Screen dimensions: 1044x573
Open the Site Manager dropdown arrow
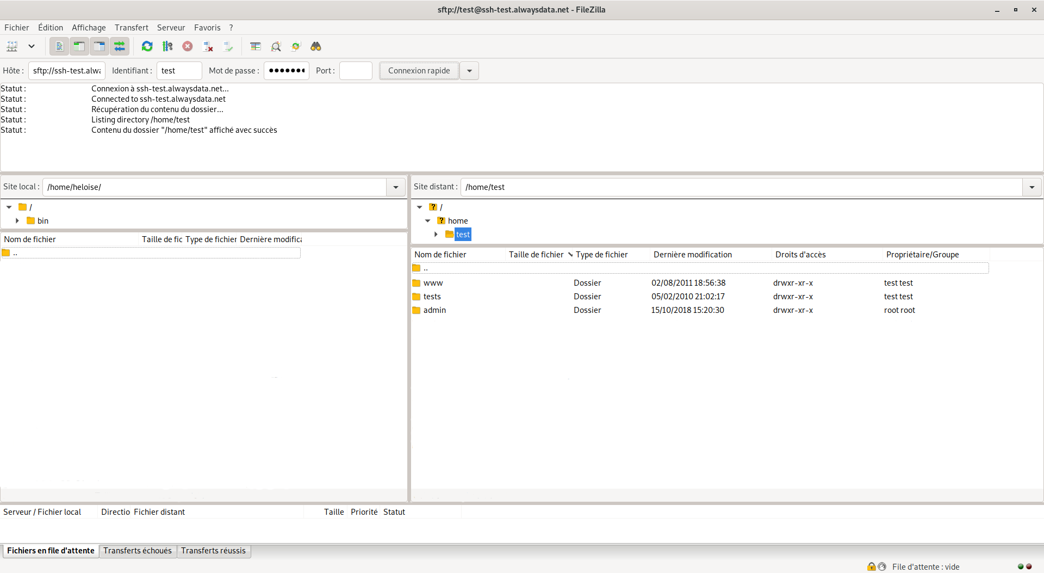coord(31,46)
